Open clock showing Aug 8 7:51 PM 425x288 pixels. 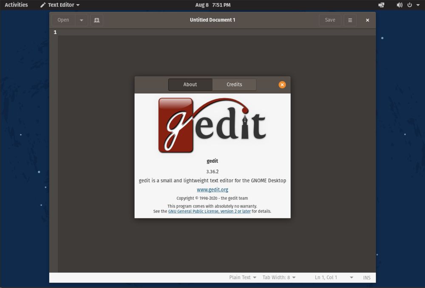213,5
